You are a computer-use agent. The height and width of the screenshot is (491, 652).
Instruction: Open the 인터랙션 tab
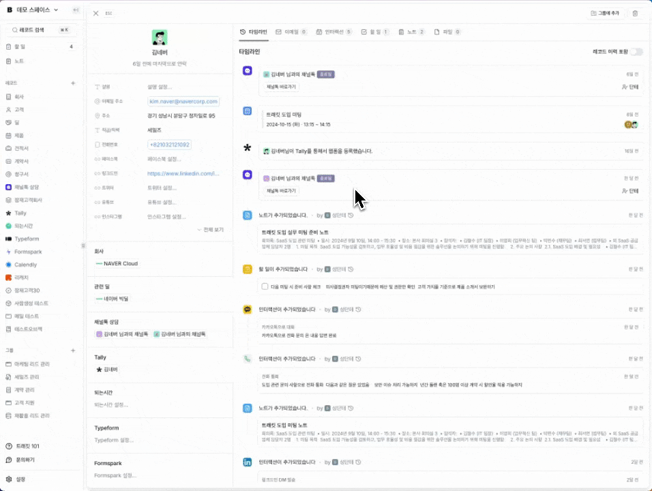click(x=335, y=32)
